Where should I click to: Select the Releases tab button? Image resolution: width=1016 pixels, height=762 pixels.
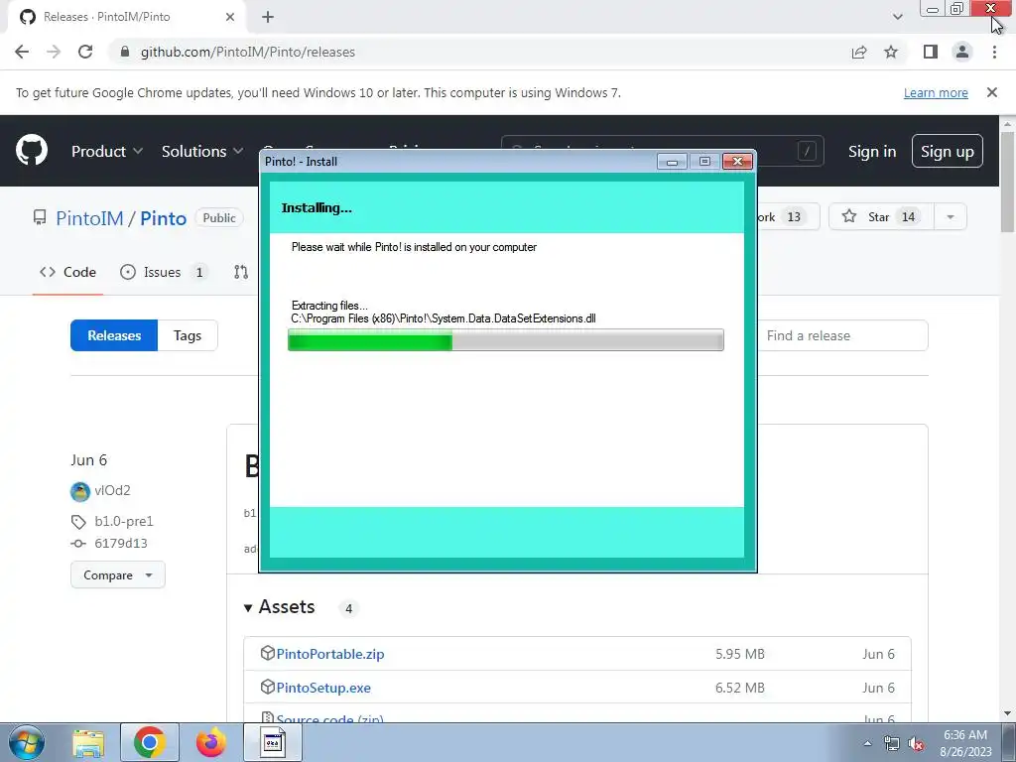114,335
